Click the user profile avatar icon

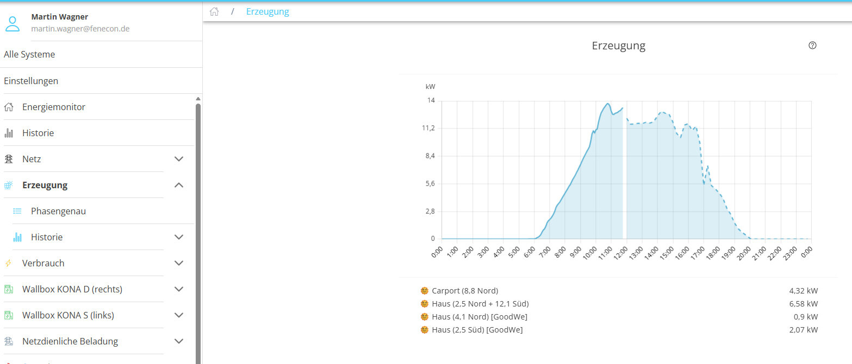click(x=12, y=23)
